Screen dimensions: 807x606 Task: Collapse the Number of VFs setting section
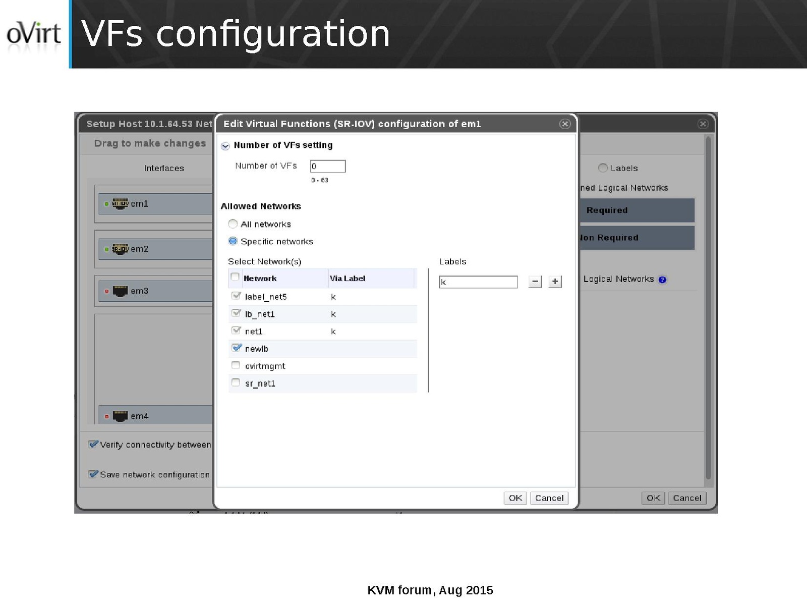225,146
